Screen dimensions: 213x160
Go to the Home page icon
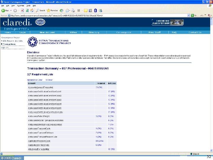pos(32,10)
